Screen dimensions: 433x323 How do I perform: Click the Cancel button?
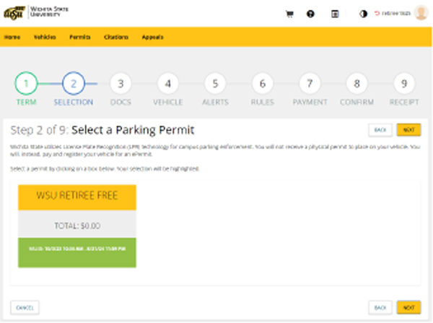(25, 308)
